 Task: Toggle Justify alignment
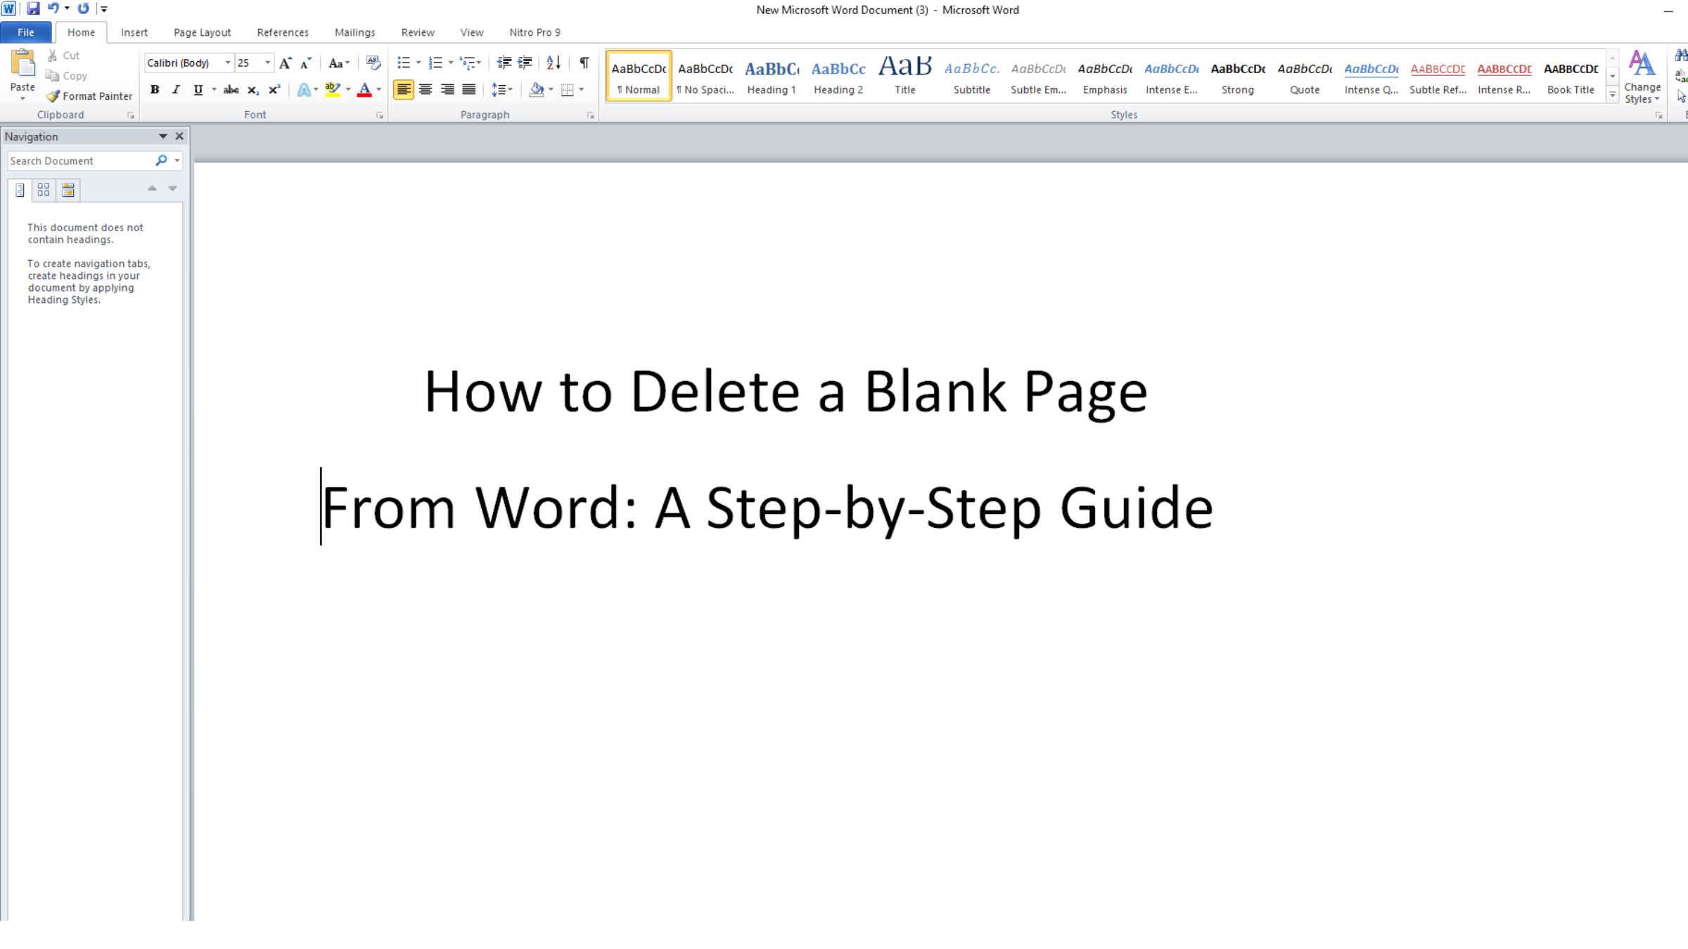pos(468,90)
